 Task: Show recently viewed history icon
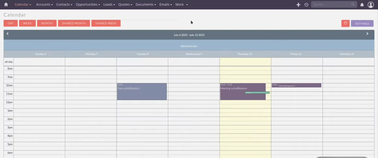pos(306,5)
